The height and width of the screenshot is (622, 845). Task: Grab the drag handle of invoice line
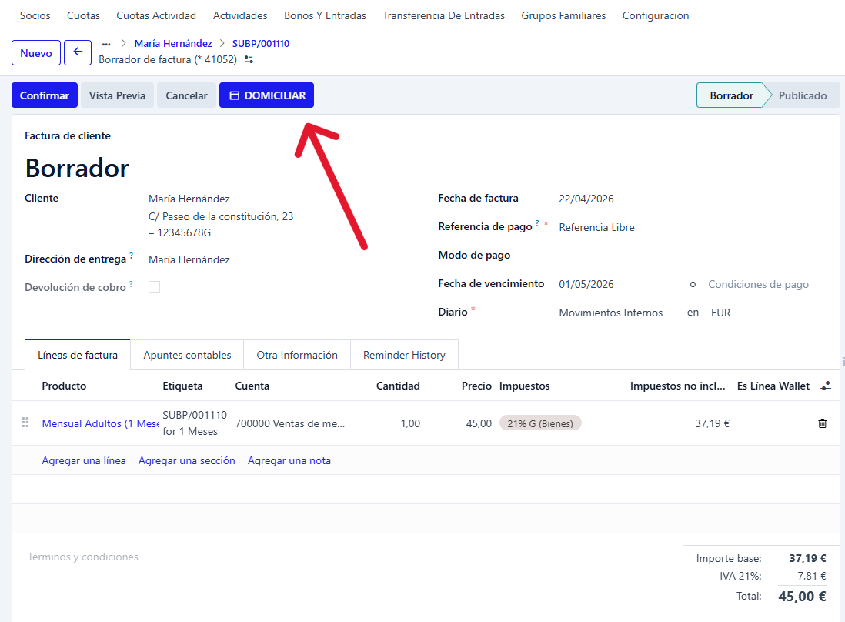pos(25,423)
